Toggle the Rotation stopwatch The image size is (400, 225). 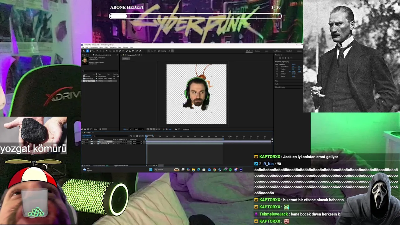pyautogui.click(x=277, y=74)
